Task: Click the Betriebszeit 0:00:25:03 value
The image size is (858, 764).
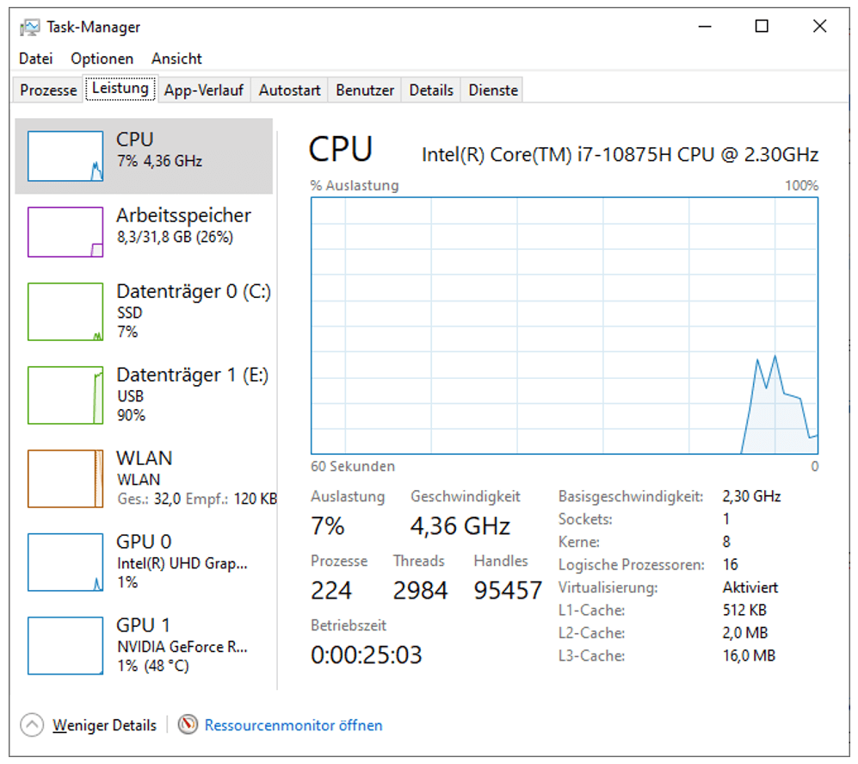Action: [x=366, y=655]
